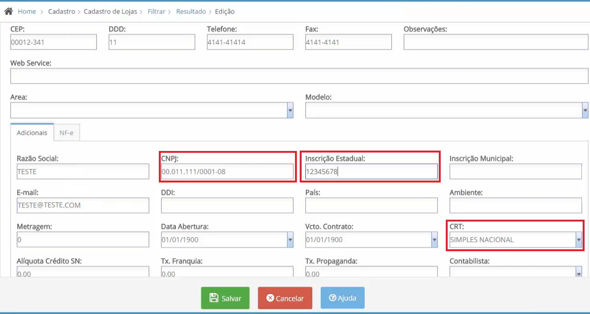This screenshot has width=590, height=314.
Task: Click the Inscrição Municipal field
Action: click(x=516, y=171)
